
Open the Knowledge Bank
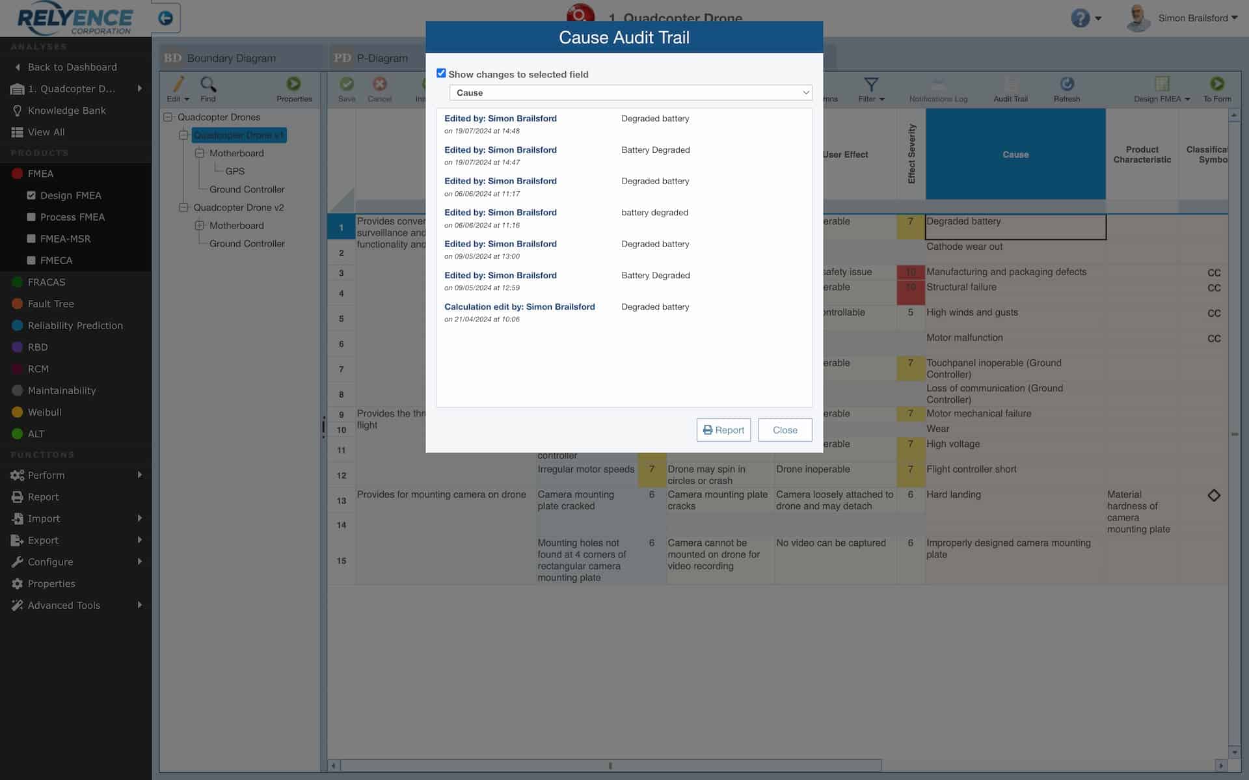(66, 111)
